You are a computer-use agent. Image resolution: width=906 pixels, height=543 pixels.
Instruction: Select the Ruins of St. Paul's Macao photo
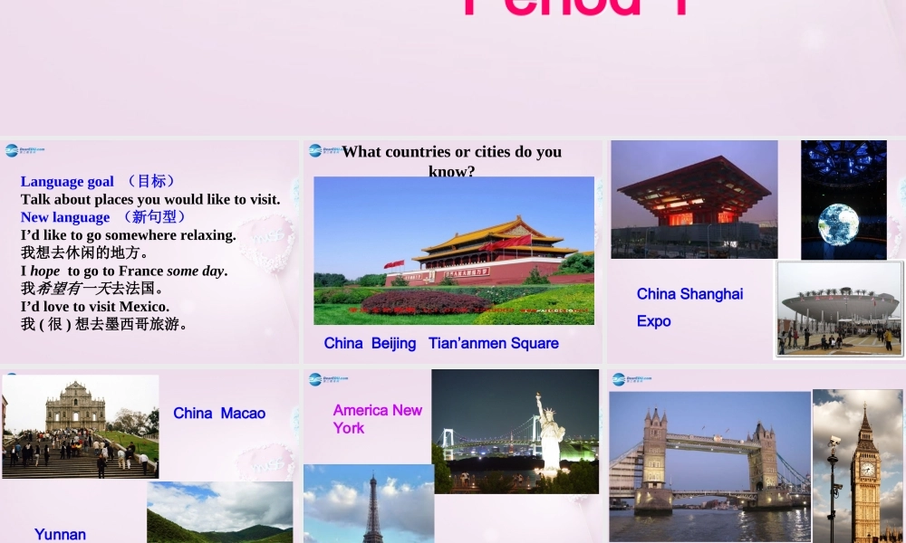80,425
